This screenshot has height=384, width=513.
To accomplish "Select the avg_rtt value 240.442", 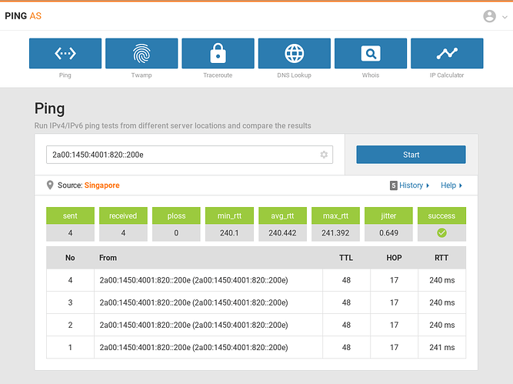I will point(283,232).
